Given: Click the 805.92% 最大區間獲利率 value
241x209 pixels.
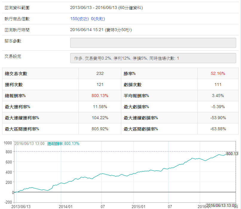Looking at the screenshot, I should pos(100,129).
